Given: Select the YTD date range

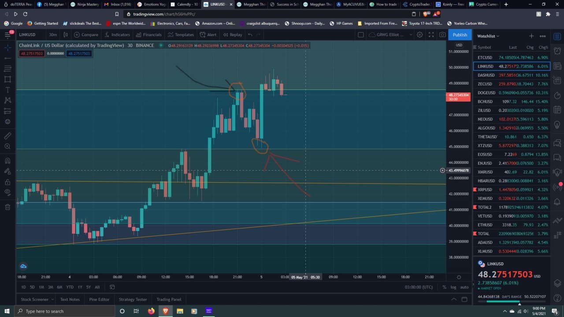Looking at the screenshot, I should [70, 287].
